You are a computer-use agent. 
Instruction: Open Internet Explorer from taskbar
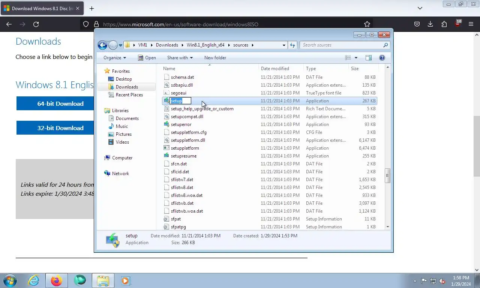(x=33, y=280)
